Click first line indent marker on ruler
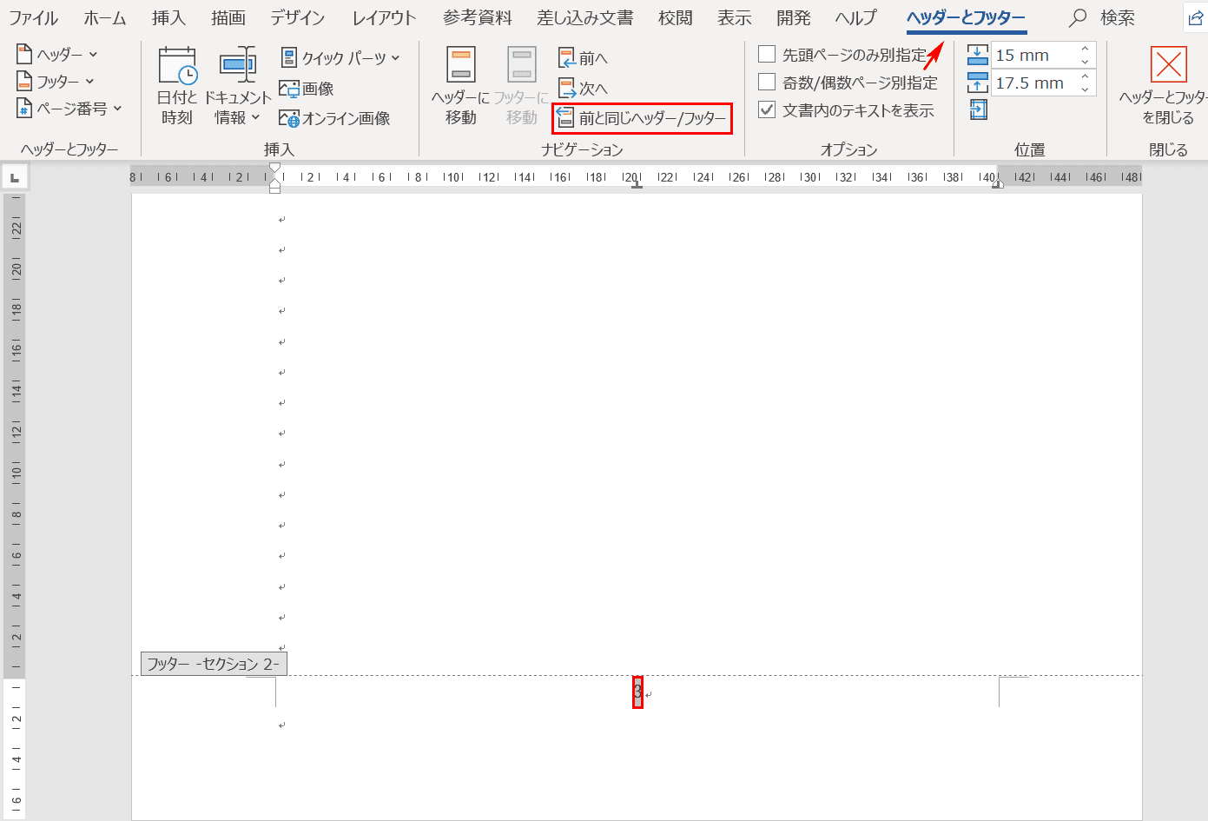The height and width of the screenshot is (821, 1208). 275,168
